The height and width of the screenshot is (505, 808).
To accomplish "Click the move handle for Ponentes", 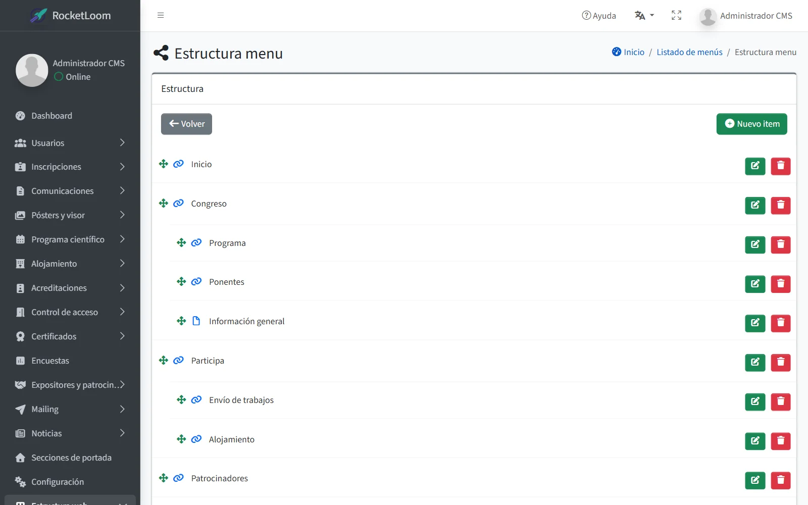I will (x=181, y=281).
